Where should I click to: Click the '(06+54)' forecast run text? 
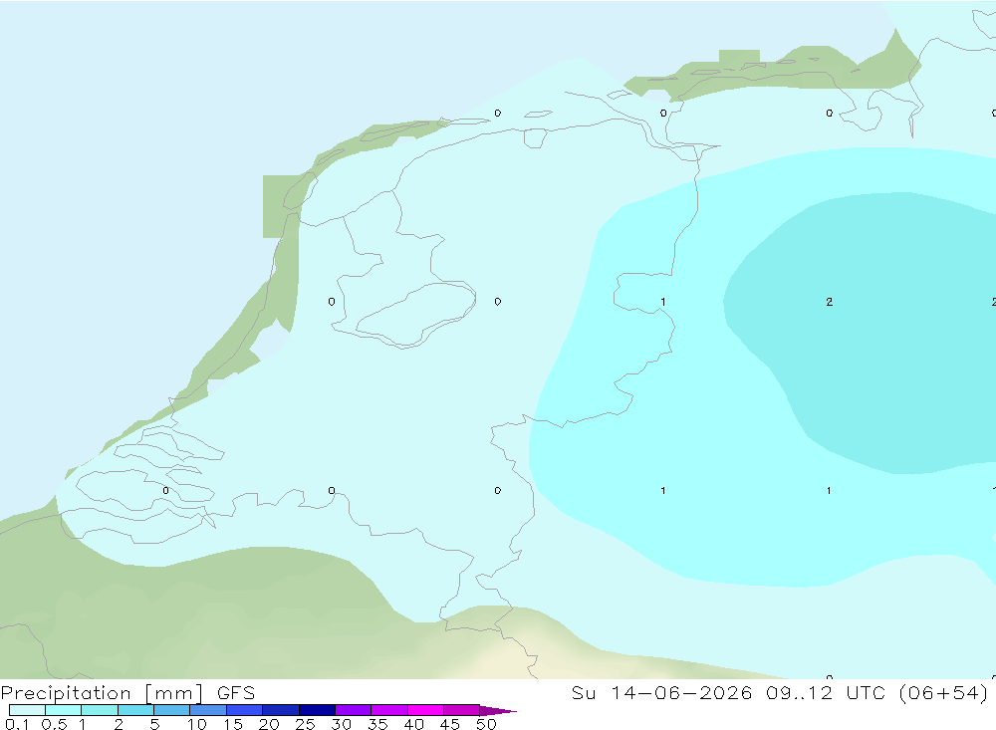click(x=943, y=692)
